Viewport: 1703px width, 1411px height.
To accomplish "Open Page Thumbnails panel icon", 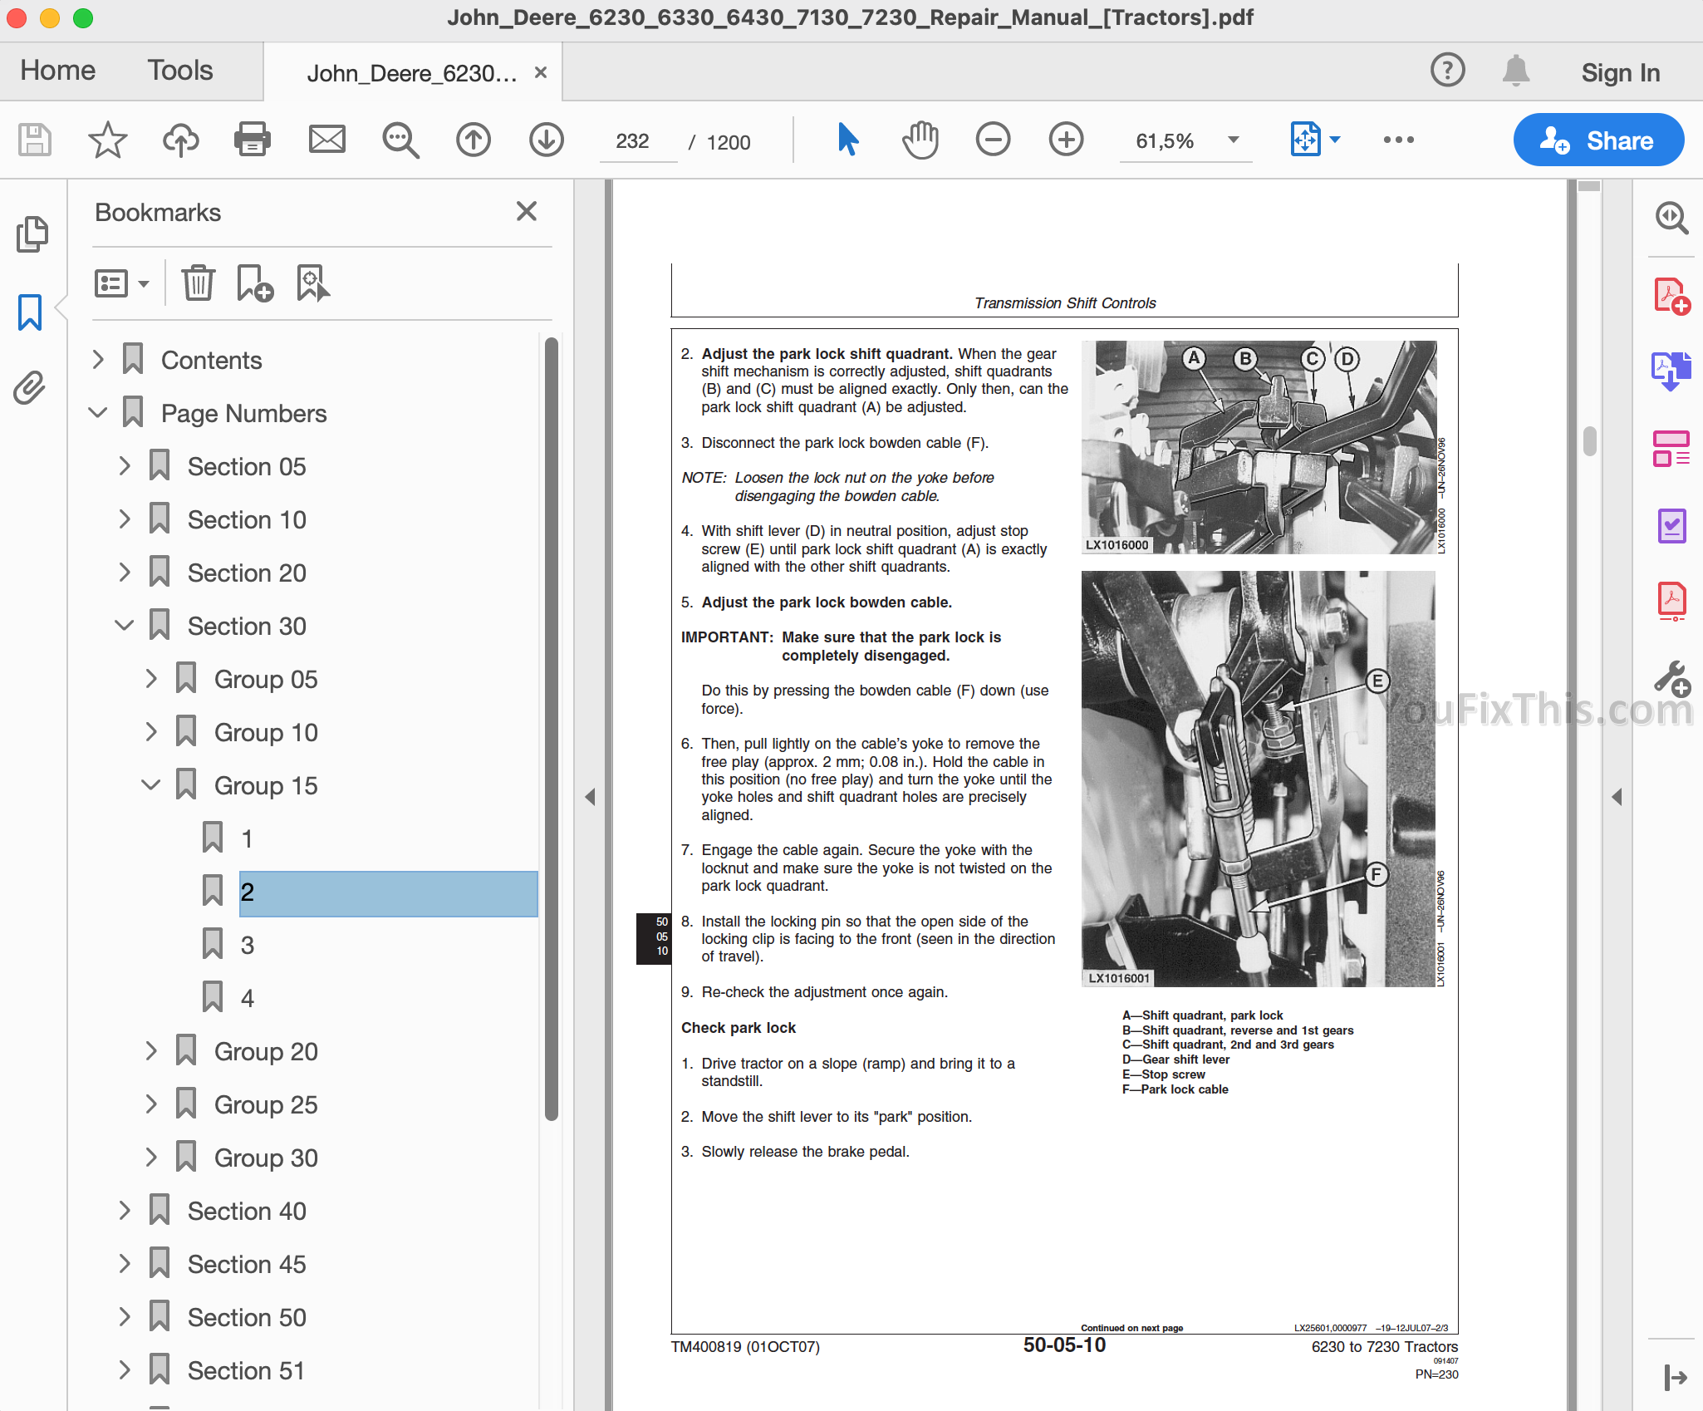I will coord(32,234).
